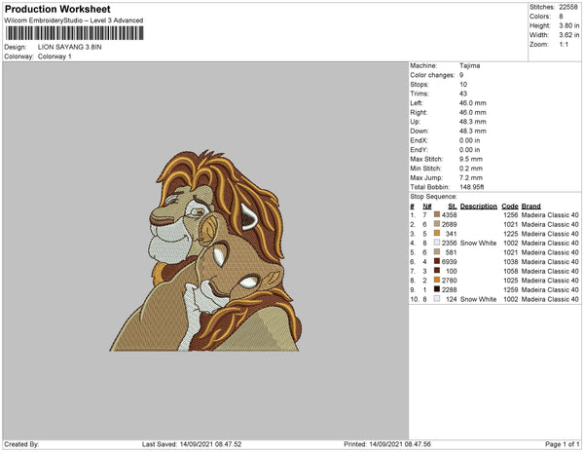Click the barcode under the worksheet header
This screenshot has width=584, height=452.
(x=75, y=33)
